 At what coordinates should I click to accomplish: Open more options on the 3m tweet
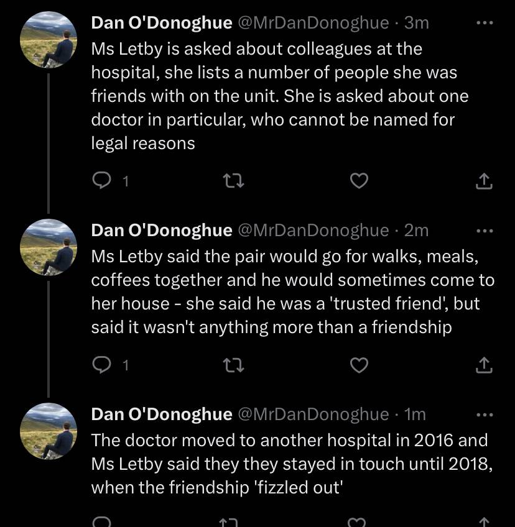(485, 23)
